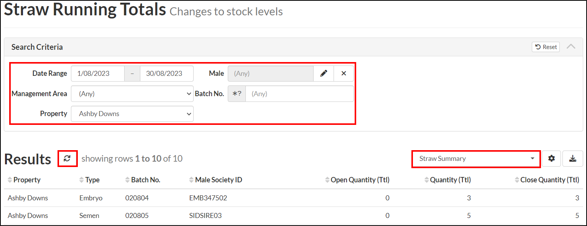Sort by Batch No. column header
The image size is (587, 226).
(x=143, y=180)
